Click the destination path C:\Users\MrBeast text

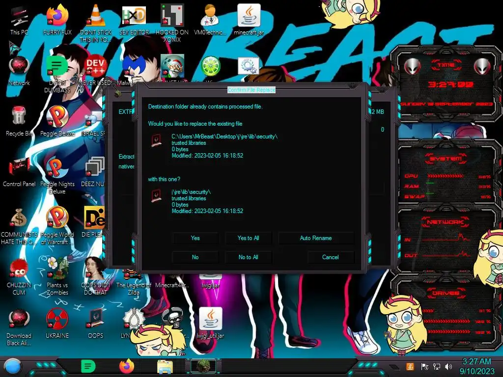coord(224,136)
